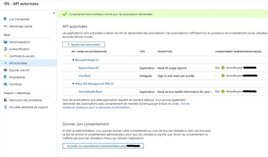Open the meilleures pratiques pour la demande link
The image size is (268, 157).
96,107
